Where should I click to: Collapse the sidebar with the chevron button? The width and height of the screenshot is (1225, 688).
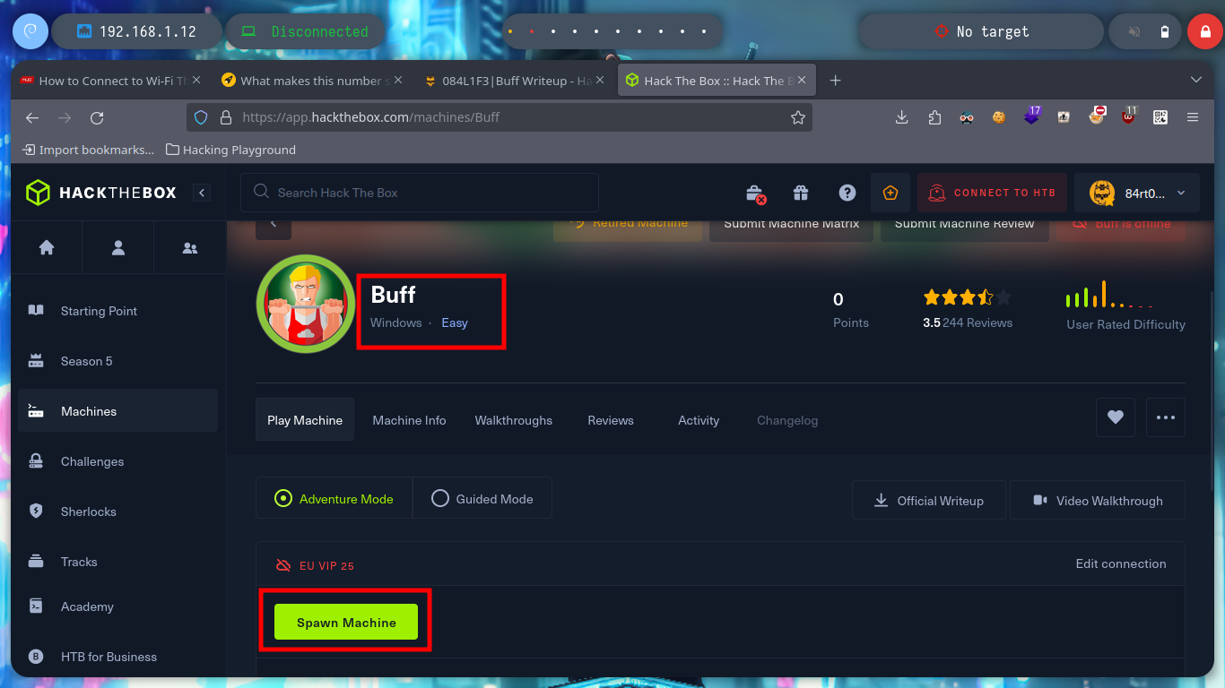tap(202, 193)
